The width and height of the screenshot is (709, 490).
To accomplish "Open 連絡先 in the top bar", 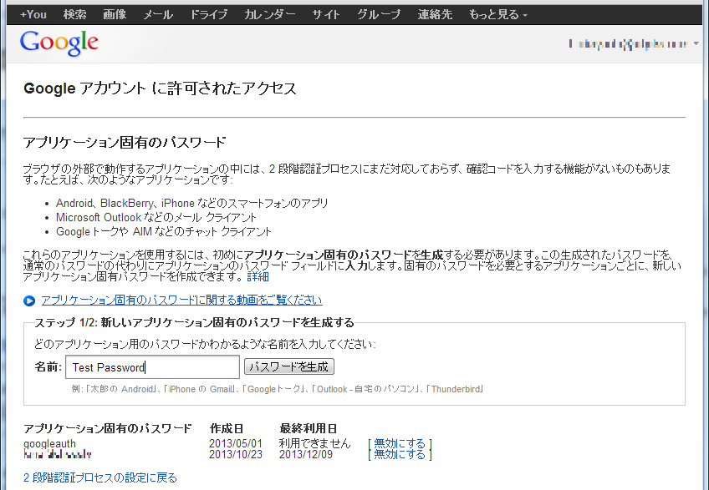I will (434, 15).
